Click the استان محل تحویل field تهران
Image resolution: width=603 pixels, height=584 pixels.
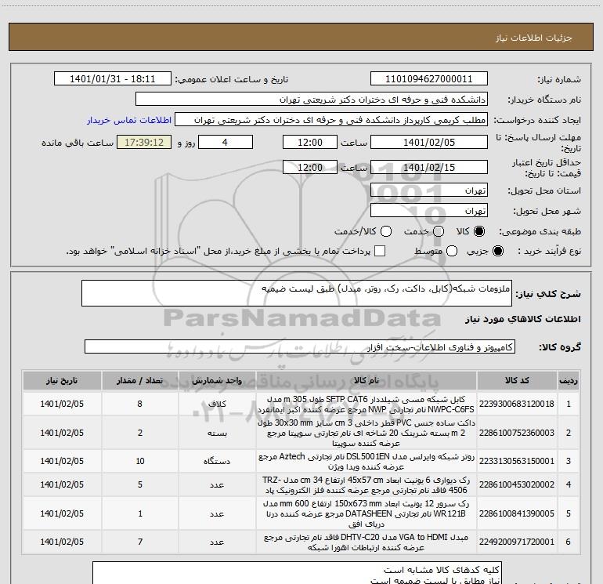(x=429, y=190)
